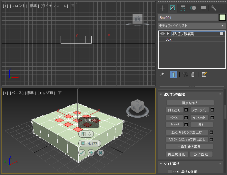The height and width of the screenshot is (175, 227).
Task: Cancel inset with X button
Action: pos(101,153)
